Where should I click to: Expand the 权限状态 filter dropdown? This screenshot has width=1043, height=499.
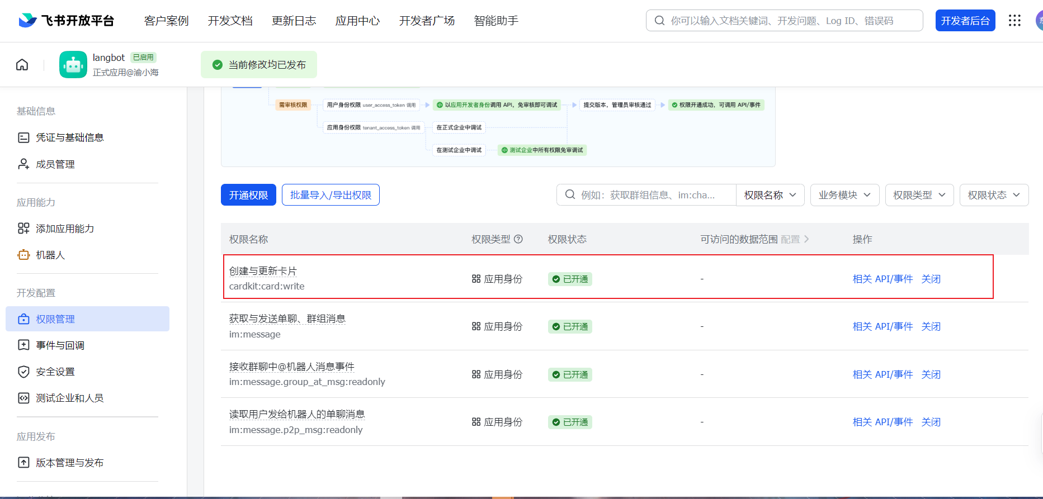[x=994, y=195]
